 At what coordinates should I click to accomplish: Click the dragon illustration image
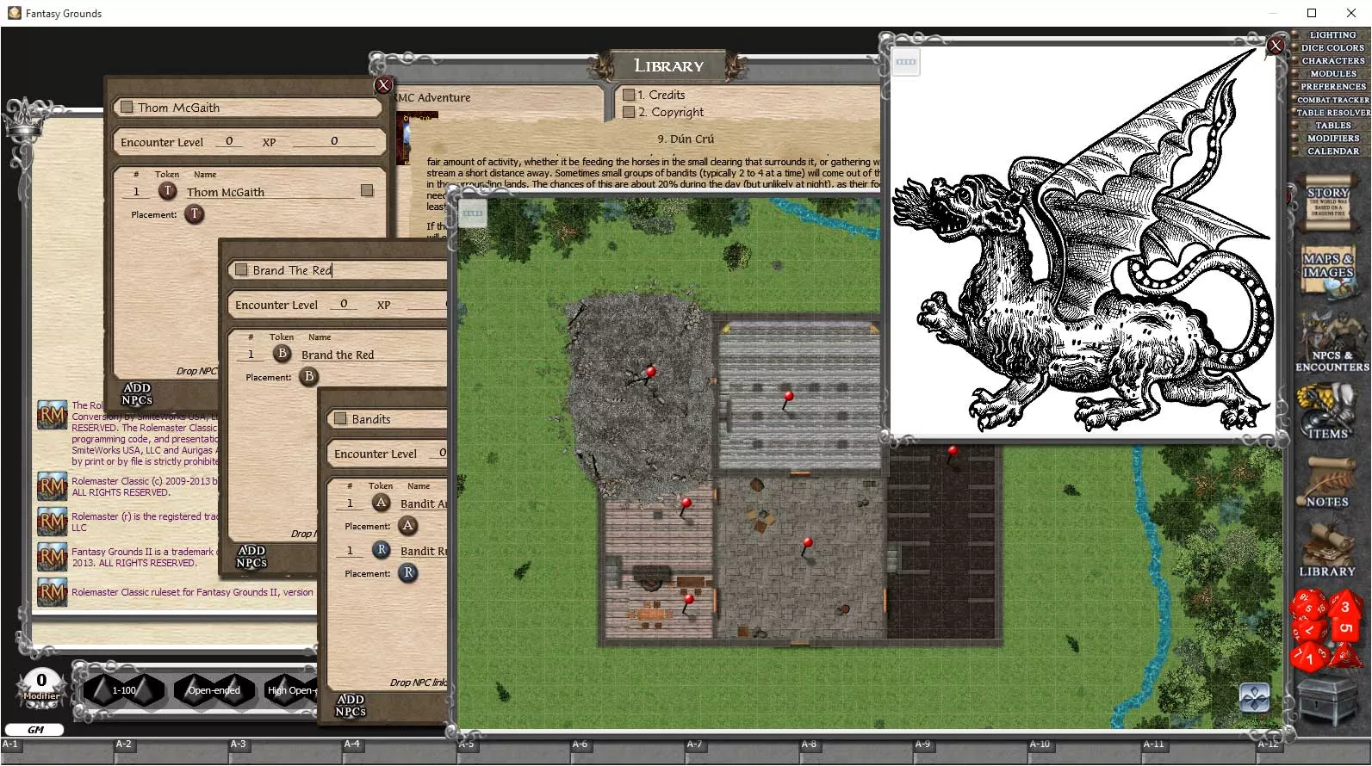(1082, 241)
